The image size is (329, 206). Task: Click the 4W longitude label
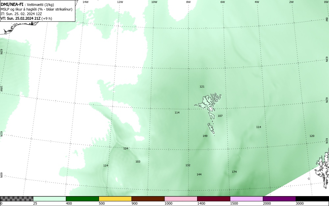pyautogui.click(x=257, y=2)
